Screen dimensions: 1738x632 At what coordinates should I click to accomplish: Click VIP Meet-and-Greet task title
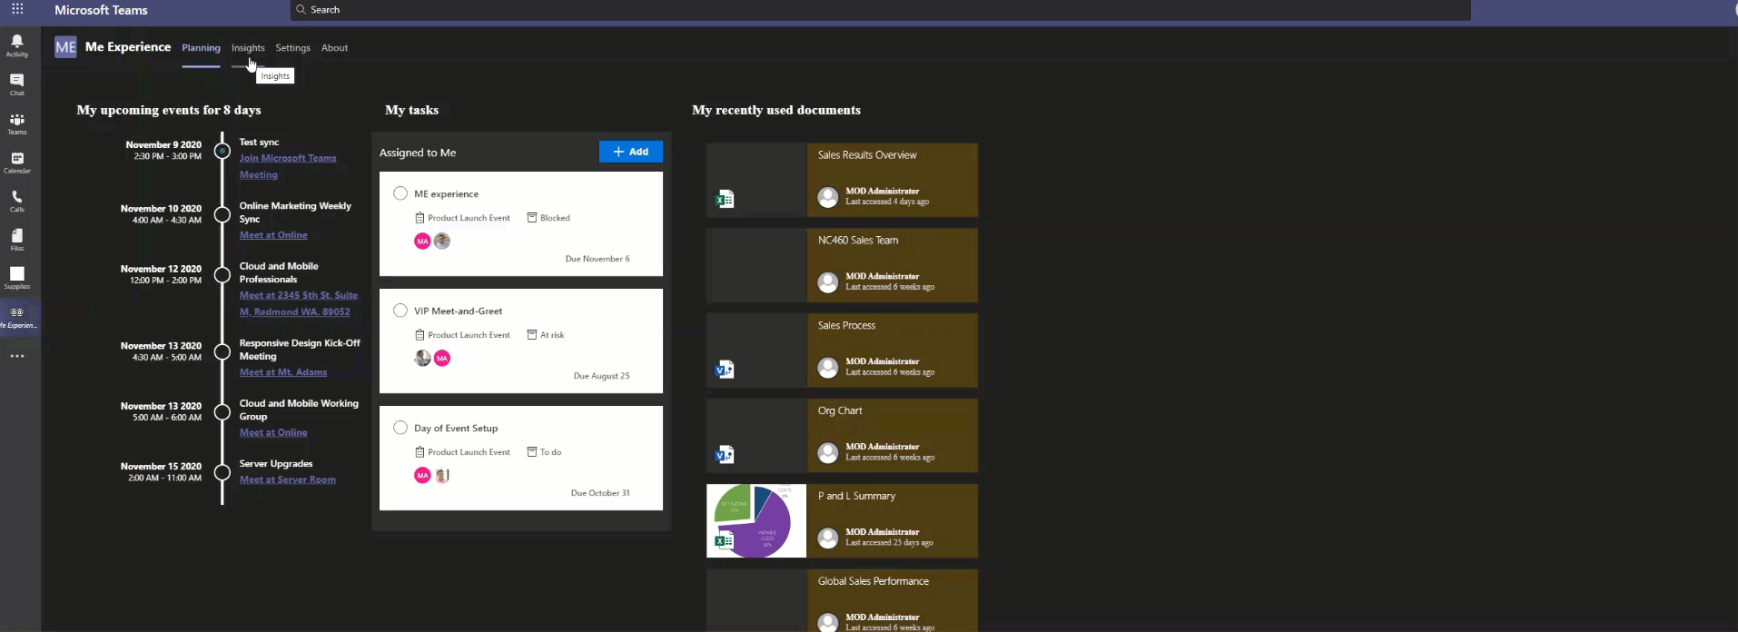(x=459, y=311)
